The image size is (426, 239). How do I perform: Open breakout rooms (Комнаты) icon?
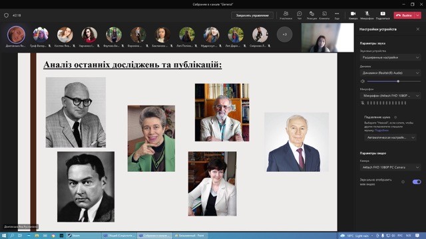click(x=324, y=15)
